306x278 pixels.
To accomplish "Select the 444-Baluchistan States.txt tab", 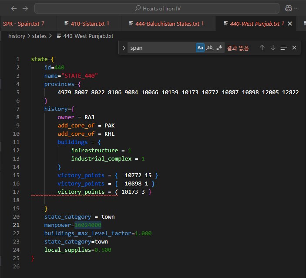I will tap(165, 24).
